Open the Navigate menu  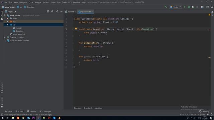[23, 2]
